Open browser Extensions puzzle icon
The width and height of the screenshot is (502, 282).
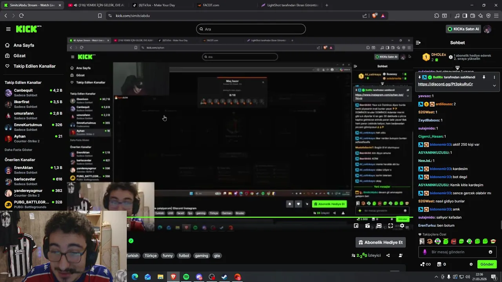[437, 16]
